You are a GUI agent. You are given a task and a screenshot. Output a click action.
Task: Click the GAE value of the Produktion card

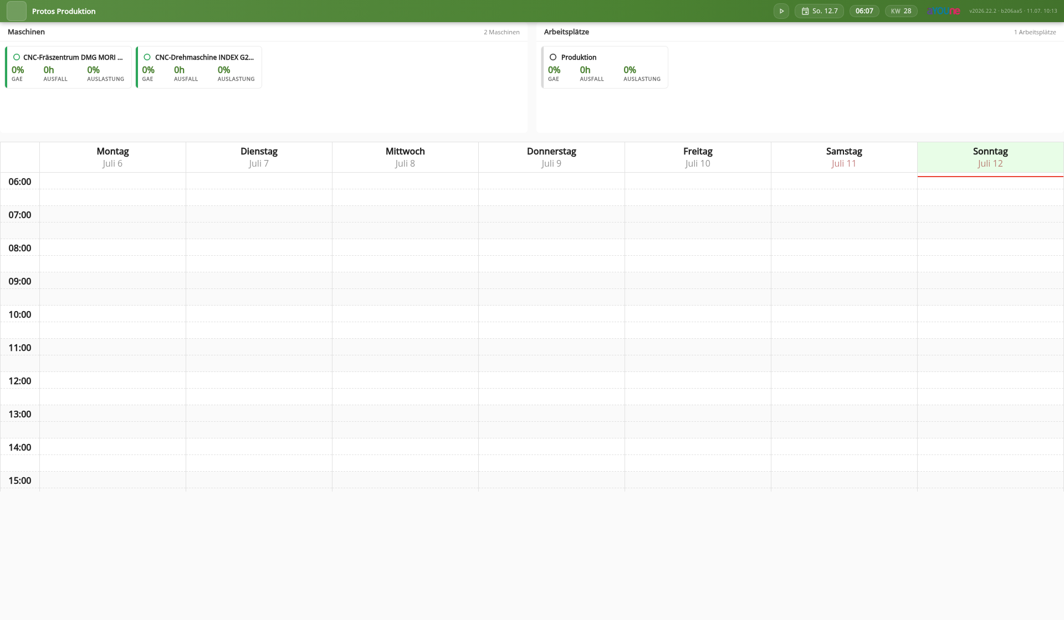[554, 70]
